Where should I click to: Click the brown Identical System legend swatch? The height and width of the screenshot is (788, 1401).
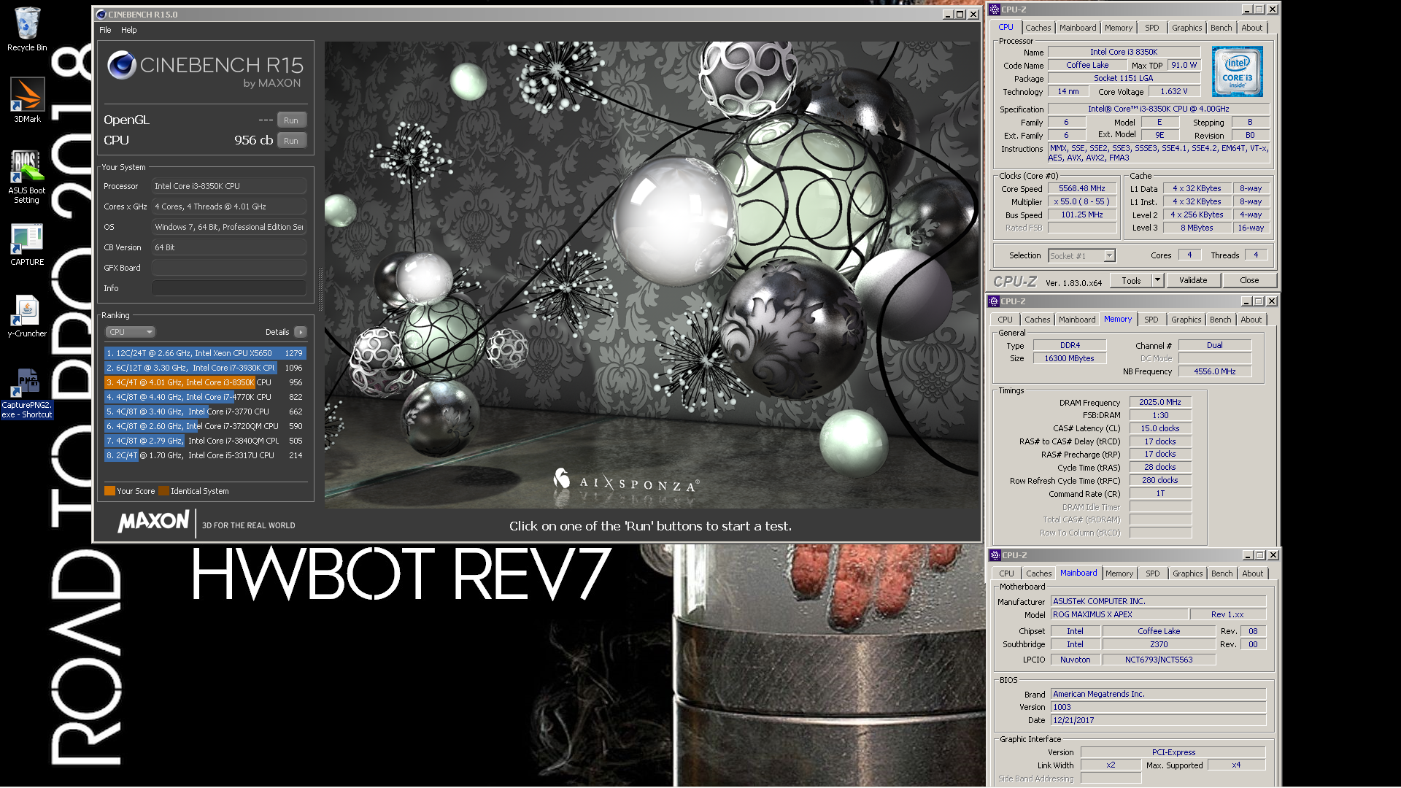click(163, 491)
